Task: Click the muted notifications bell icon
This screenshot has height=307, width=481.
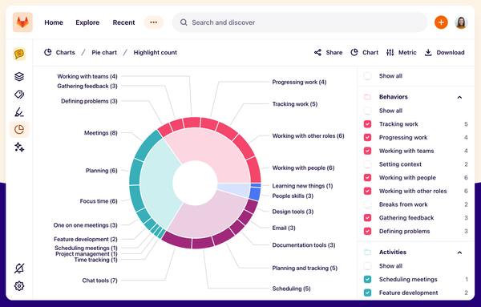Action: [x=19, y=269]
